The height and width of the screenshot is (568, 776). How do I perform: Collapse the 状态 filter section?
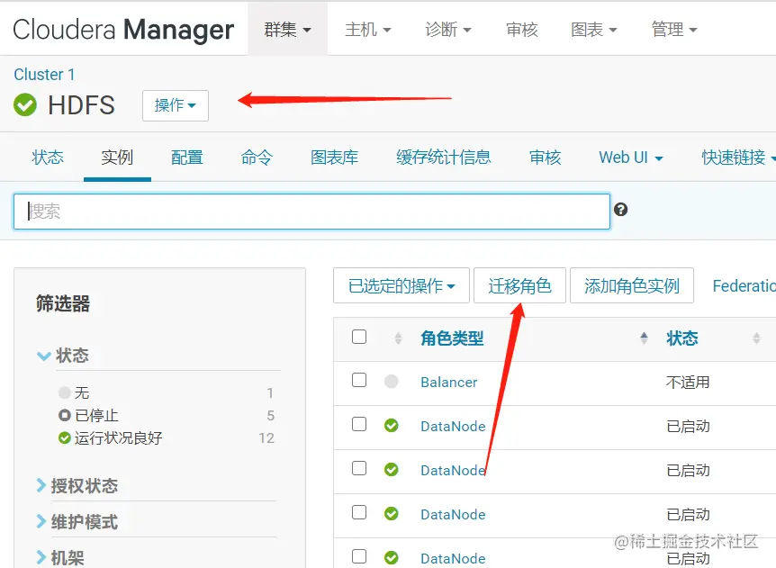(x=63, y=356)
